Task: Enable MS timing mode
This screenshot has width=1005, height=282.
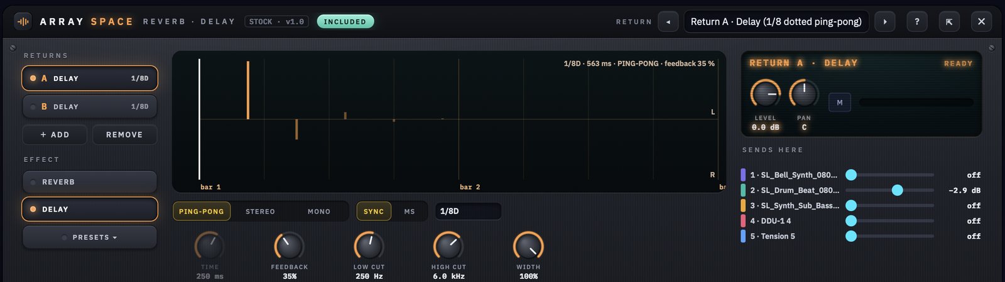Action: (x=410, y=212)
